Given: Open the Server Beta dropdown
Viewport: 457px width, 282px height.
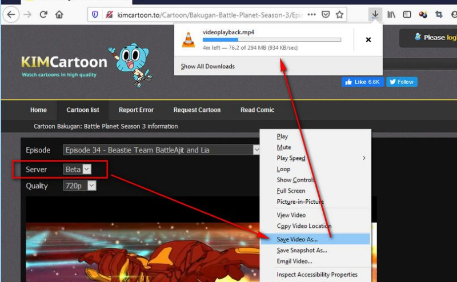Looking at the screenshot, I should point(77,170).
